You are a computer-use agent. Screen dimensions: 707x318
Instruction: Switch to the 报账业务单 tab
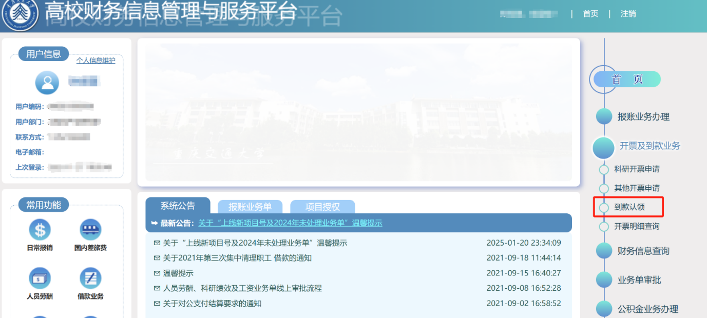coord(250,207)
